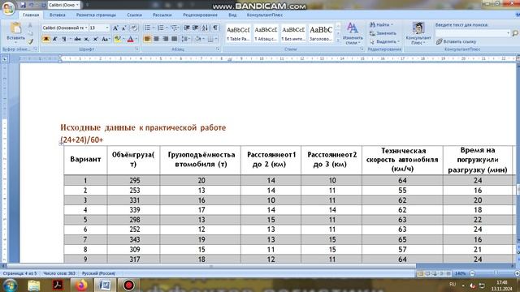Open Adobe Reader from the taskbar
This screenshot has width=520, height=292.
(x=58, y=285)
